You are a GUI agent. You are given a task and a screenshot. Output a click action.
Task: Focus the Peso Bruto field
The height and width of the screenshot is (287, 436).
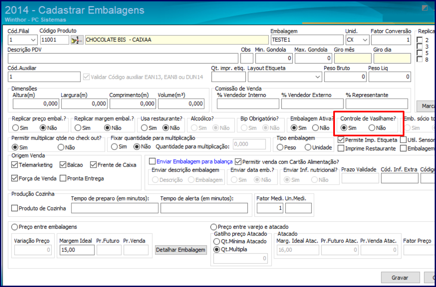345,77
